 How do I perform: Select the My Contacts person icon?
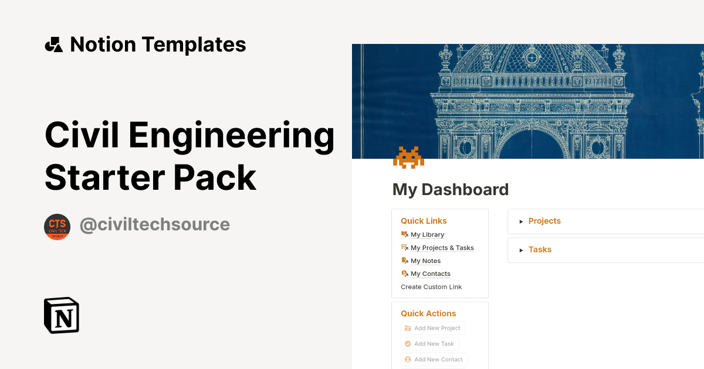[404, 274]
